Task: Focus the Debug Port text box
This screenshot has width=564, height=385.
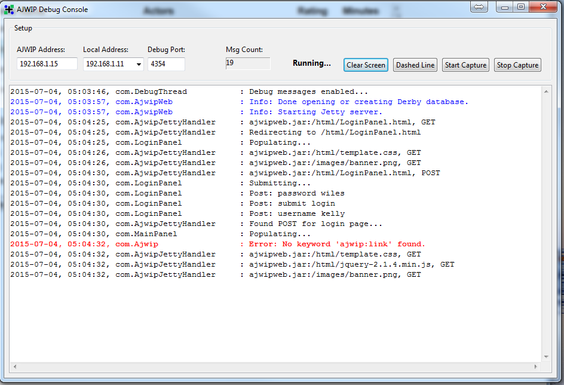Action: (166, 64)
